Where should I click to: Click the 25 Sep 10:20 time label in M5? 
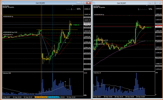click(x=71, y=97)
